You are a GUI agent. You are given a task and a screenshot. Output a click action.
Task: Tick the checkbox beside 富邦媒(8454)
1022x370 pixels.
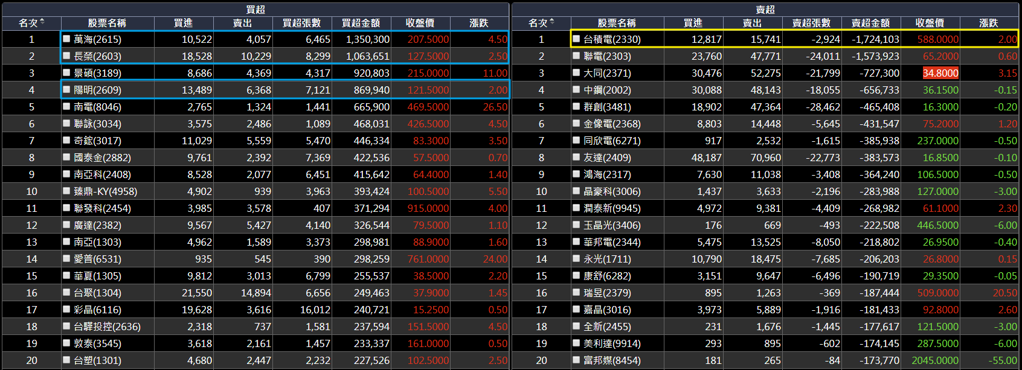[x=577, y=360]
